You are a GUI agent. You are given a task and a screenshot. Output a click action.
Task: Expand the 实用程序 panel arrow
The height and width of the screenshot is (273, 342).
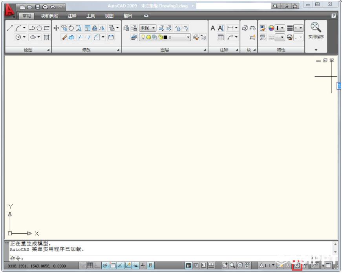pyautogui.click(x=316, y=50)
